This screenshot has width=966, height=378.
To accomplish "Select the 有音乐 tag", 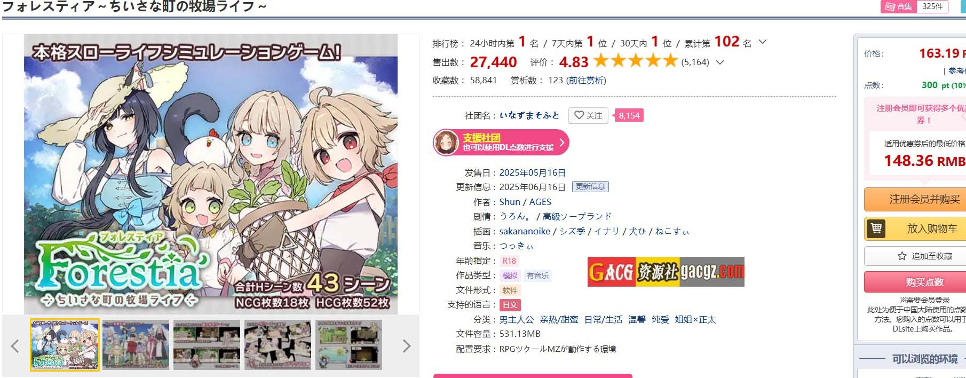I will click(537, 275).
